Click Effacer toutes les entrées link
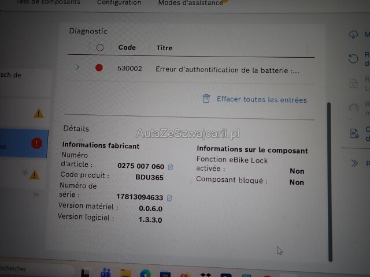 coord(261,99)
